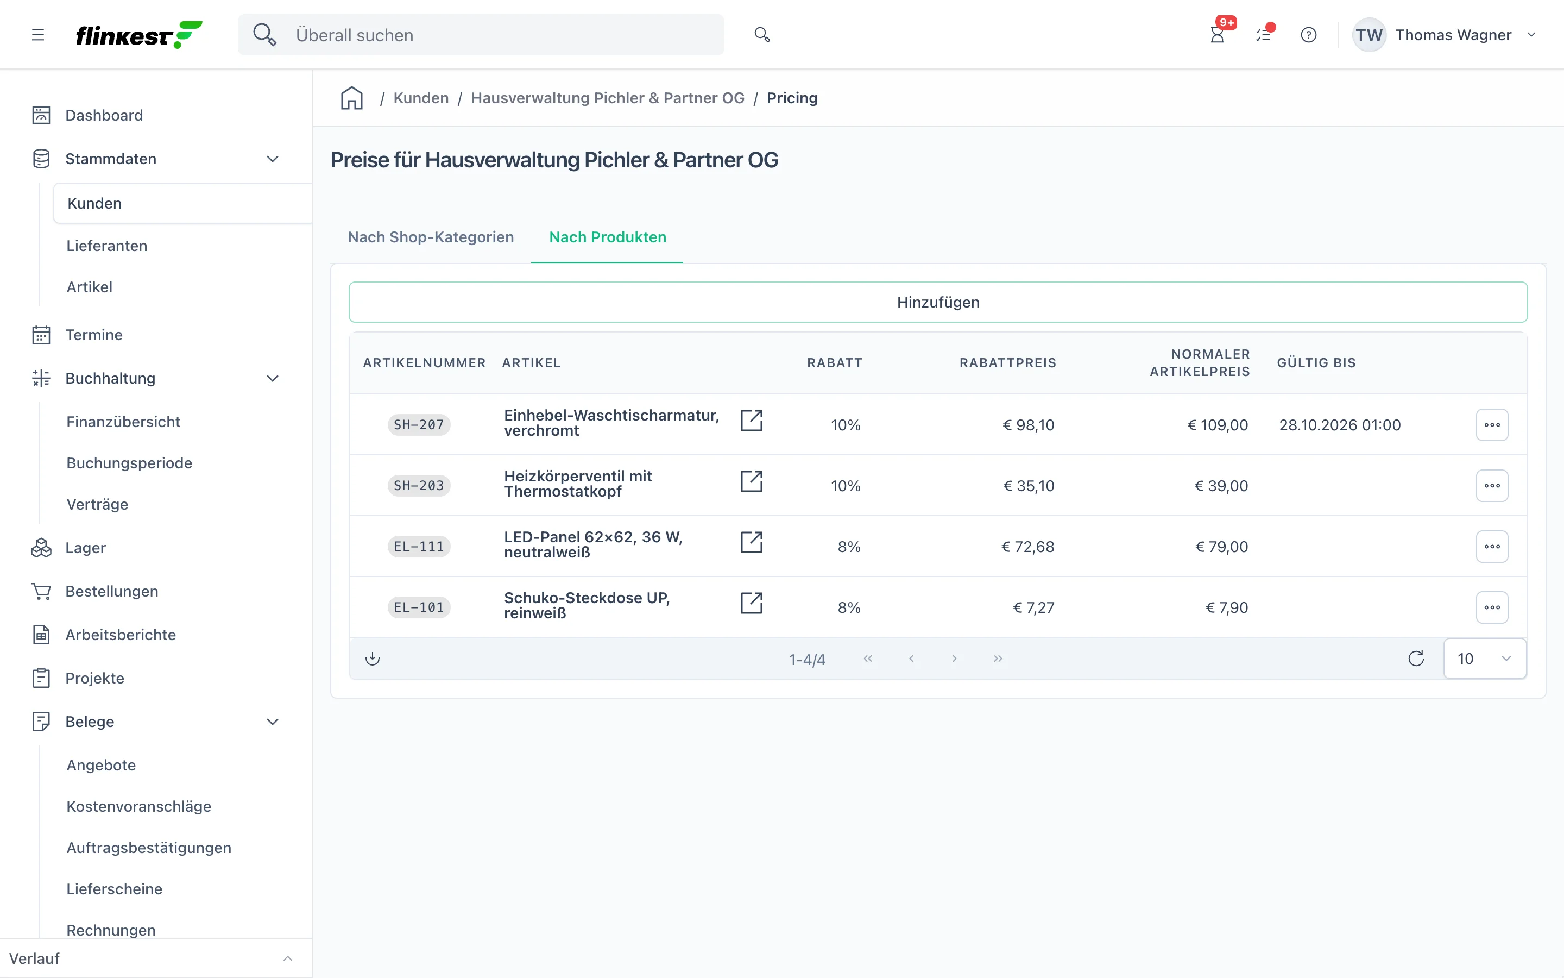Collapse the Buchhaltung section
1564x978 pixels.
coord(273,378)
